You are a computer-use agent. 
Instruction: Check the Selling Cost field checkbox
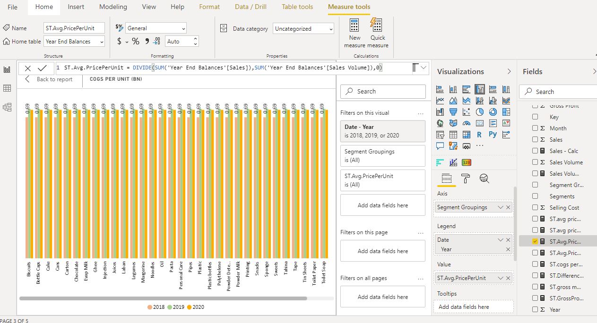(x=535, y=207)
